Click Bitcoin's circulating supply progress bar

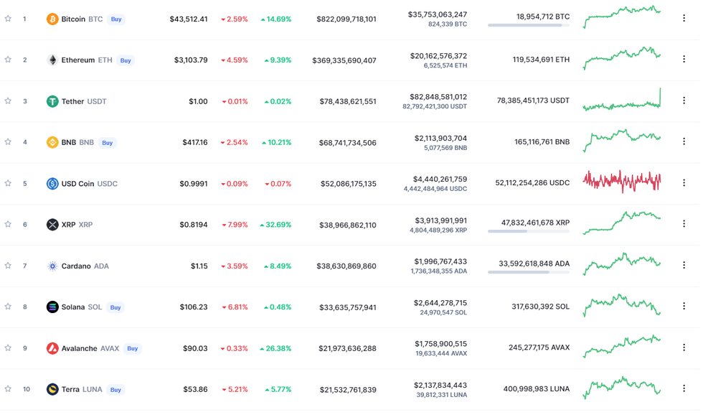click(x=529, y=25)
